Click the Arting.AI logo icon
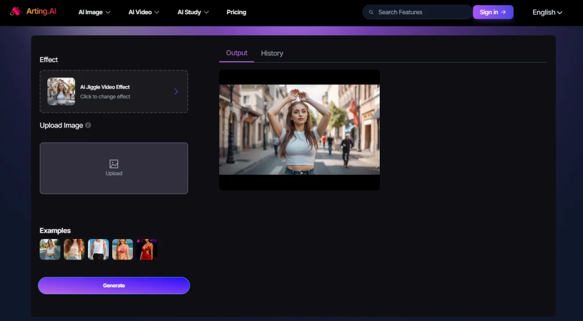Image resolution: width=583 pixels, height=321 pixels. pyautogui.click(x=16, y=11)
